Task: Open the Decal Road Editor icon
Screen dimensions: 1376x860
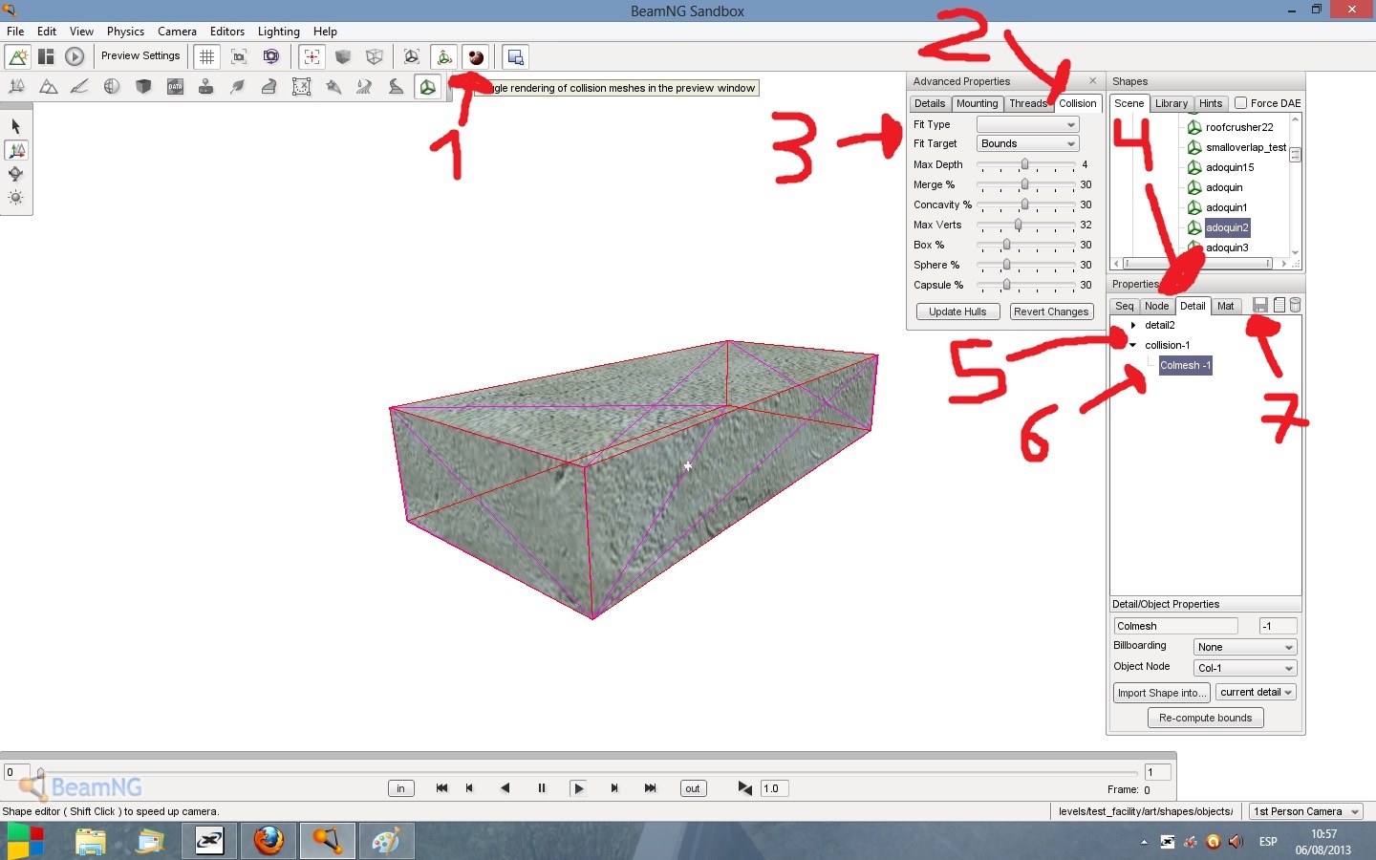Action: pyautogui.click(x=396, y=87)
